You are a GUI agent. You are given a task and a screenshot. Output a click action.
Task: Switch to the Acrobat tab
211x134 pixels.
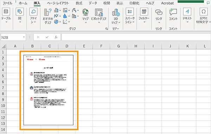click(167, 3)
